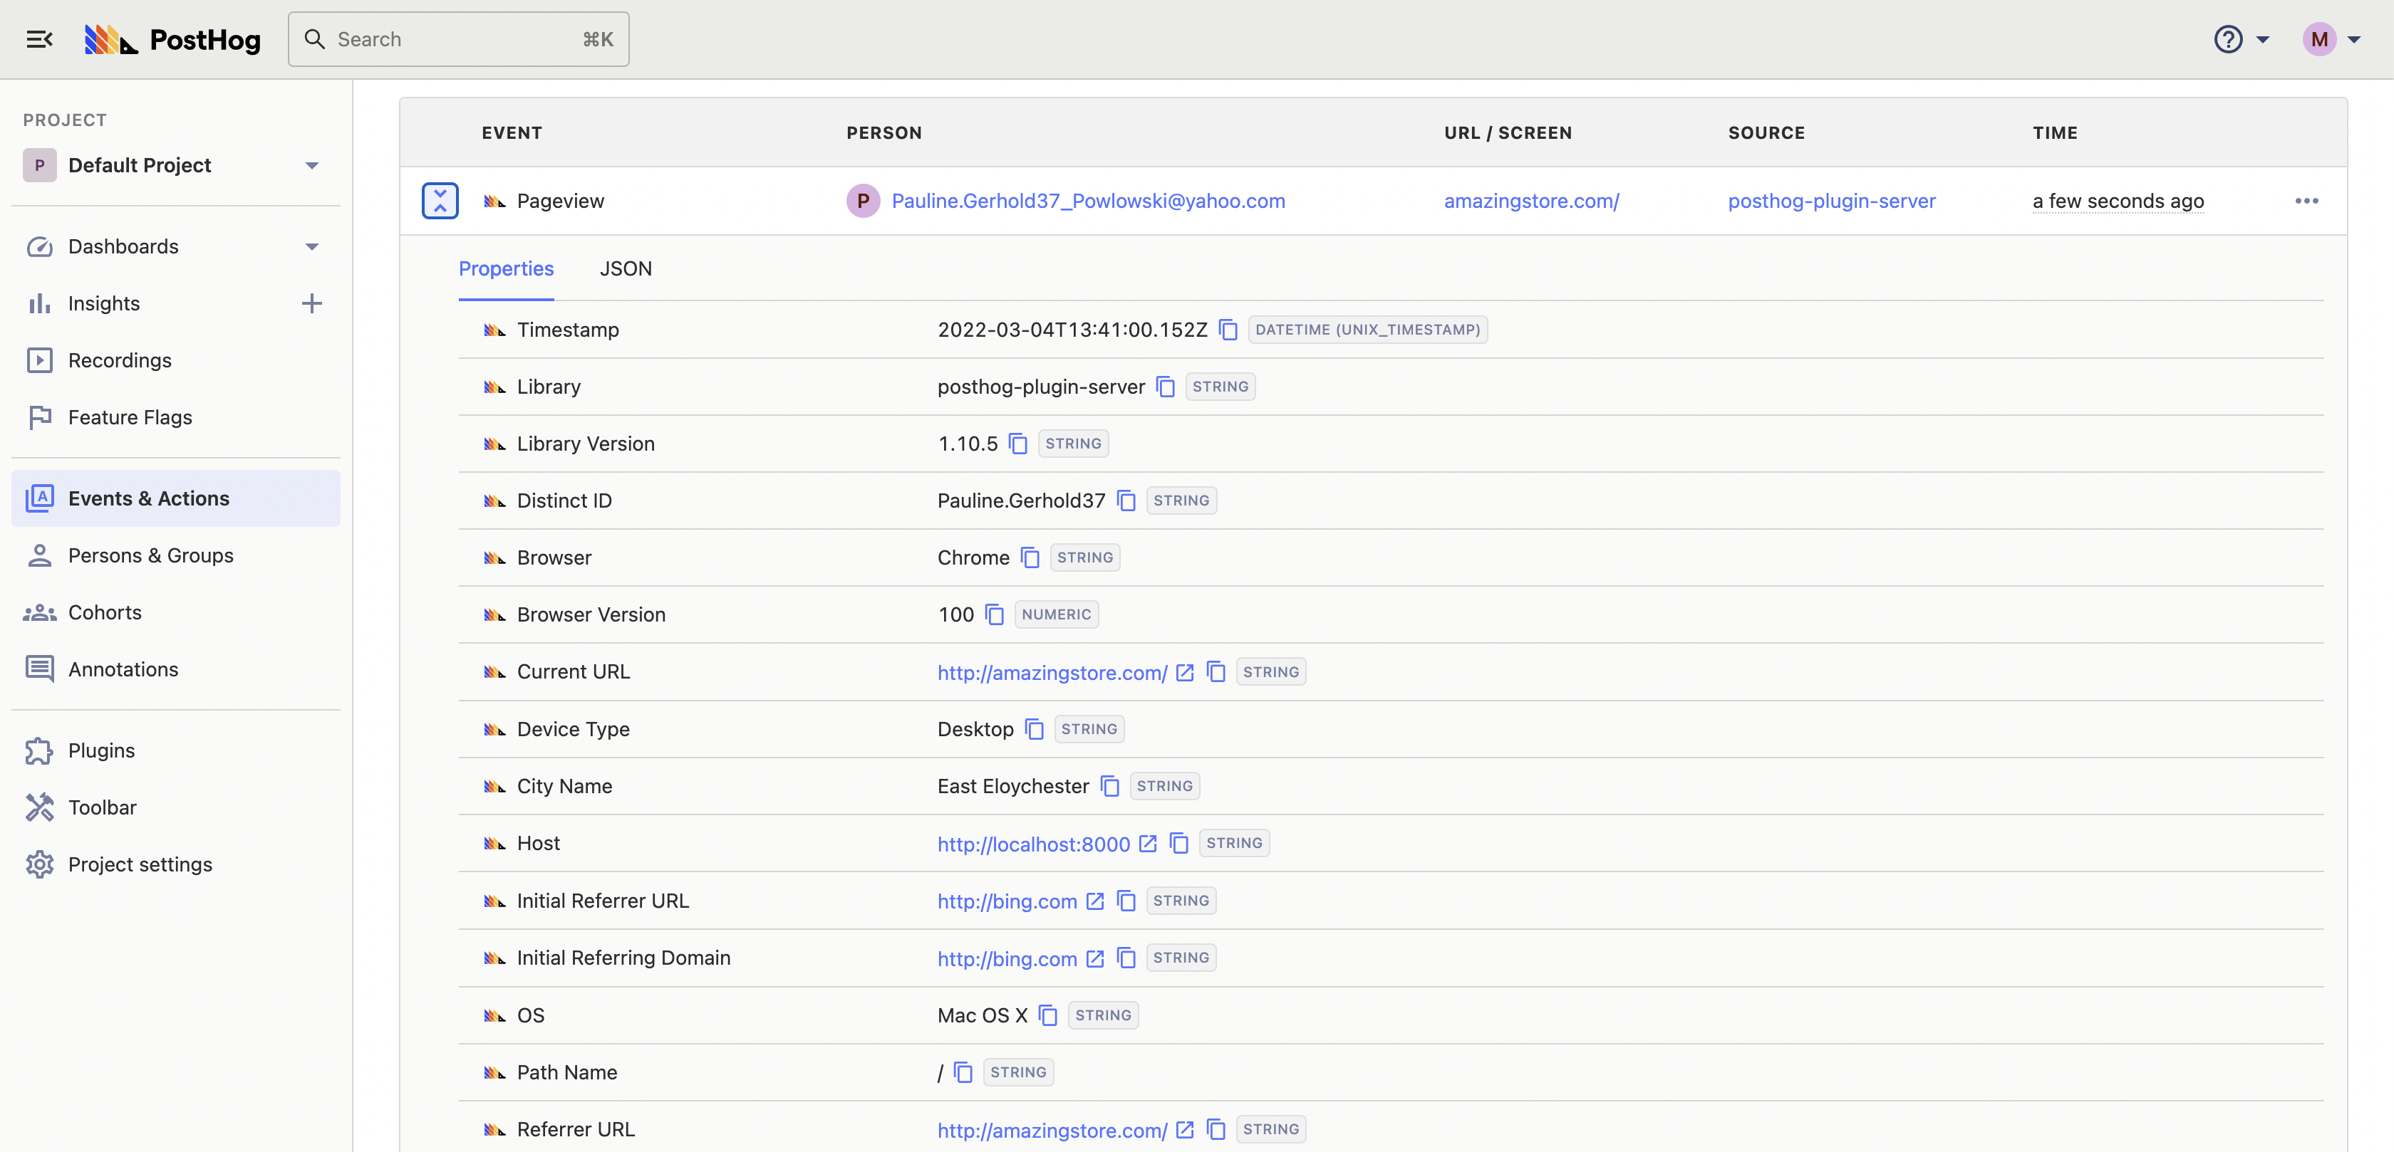The width and height of the screenshot is (2394, 1152).
Task: Expand the Default Project dropdown
Action: 312,164
